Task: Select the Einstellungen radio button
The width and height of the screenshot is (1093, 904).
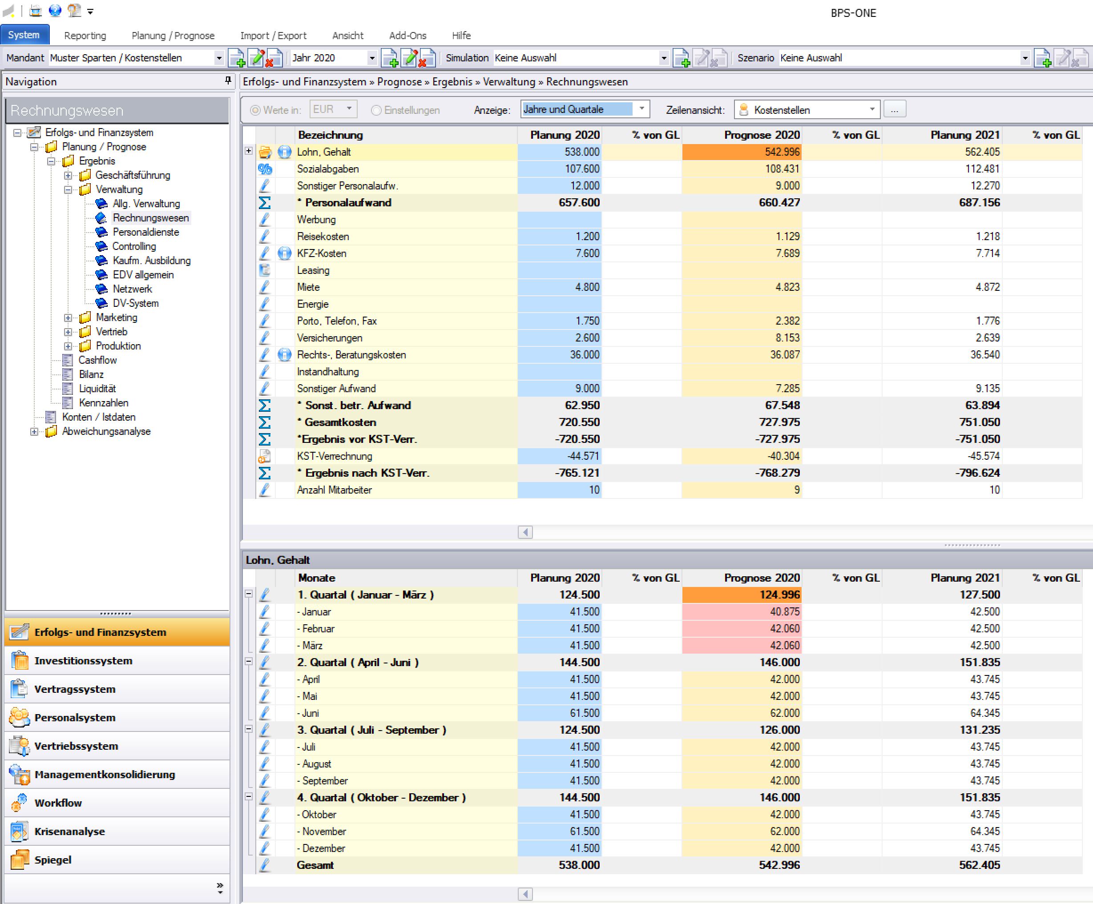Action: pos(376,110)
